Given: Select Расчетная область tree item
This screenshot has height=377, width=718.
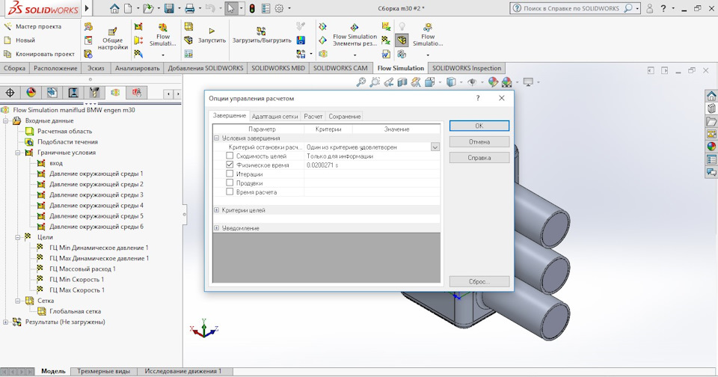Looking at the screenshot, I should pos(64,132).
